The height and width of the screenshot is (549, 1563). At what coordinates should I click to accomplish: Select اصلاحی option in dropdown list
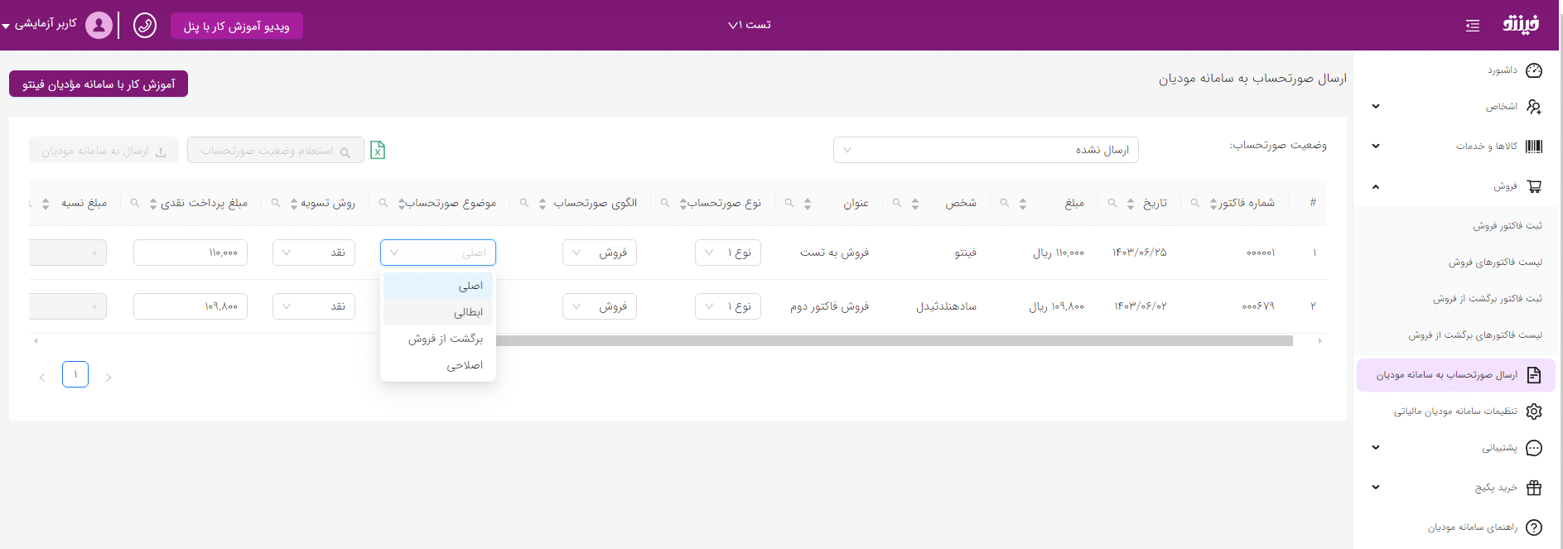(438, 365)
